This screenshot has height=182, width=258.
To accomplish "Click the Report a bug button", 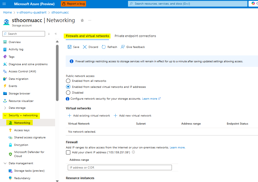I will click(73, 4).
